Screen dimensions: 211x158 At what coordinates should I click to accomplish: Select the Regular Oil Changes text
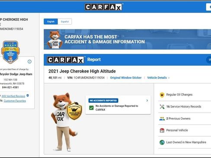(x=179, y=95)
